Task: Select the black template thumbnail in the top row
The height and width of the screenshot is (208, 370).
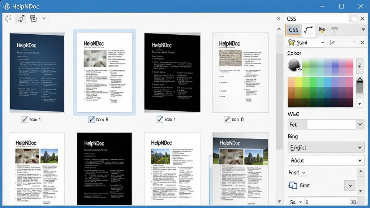Action: tap(172, 73)
